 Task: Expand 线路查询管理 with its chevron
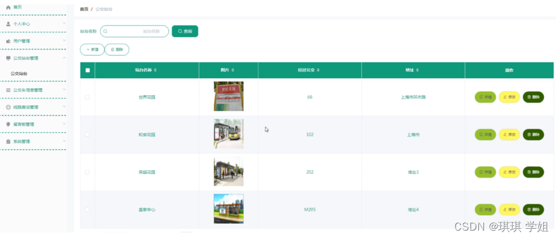[64, 107]
